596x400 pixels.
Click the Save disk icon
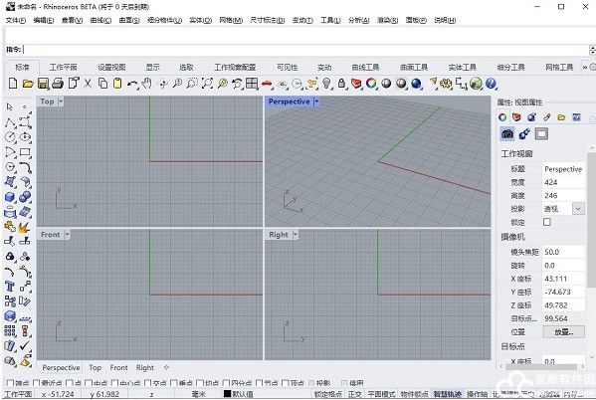[43, 84]
